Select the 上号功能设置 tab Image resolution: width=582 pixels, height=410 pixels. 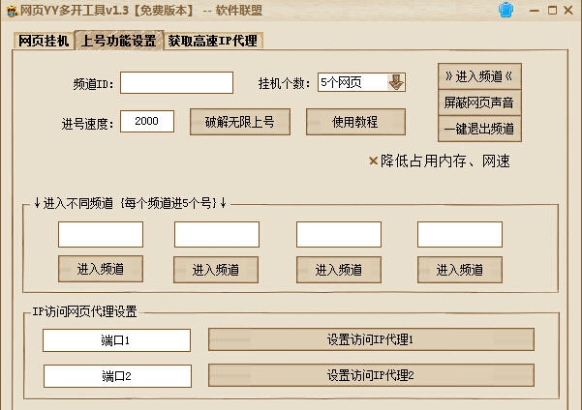click(118, 42)
